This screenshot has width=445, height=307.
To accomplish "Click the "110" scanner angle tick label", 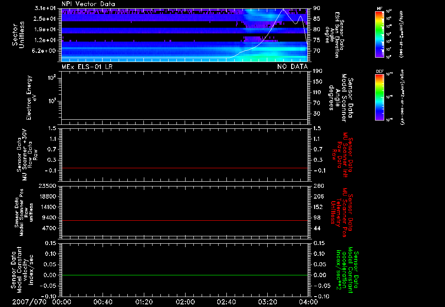I will click(x=318, y=92).
